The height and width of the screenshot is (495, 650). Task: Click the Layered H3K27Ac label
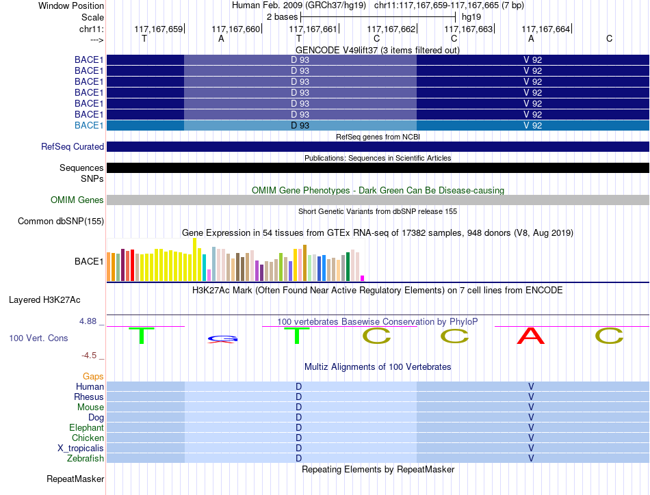click(x=44, y=300)
